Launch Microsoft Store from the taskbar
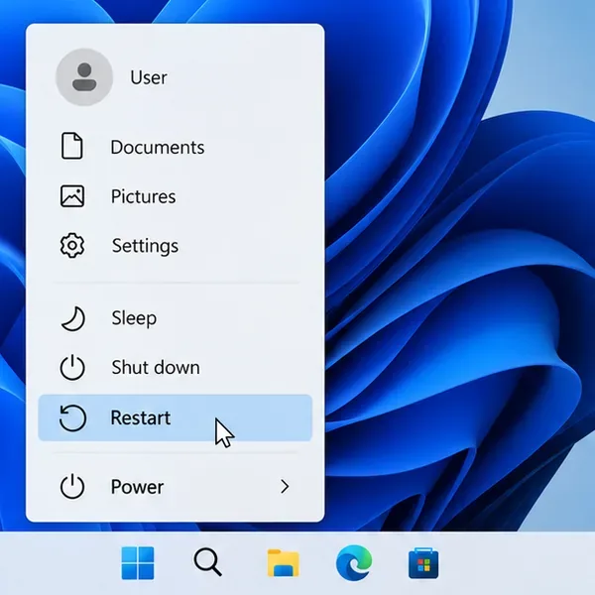 tap(423, 563)
